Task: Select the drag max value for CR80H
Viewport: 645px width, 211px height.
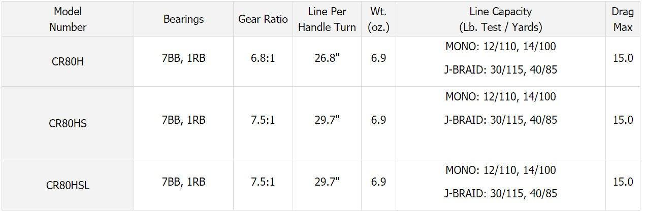Action: pos(623,58)
